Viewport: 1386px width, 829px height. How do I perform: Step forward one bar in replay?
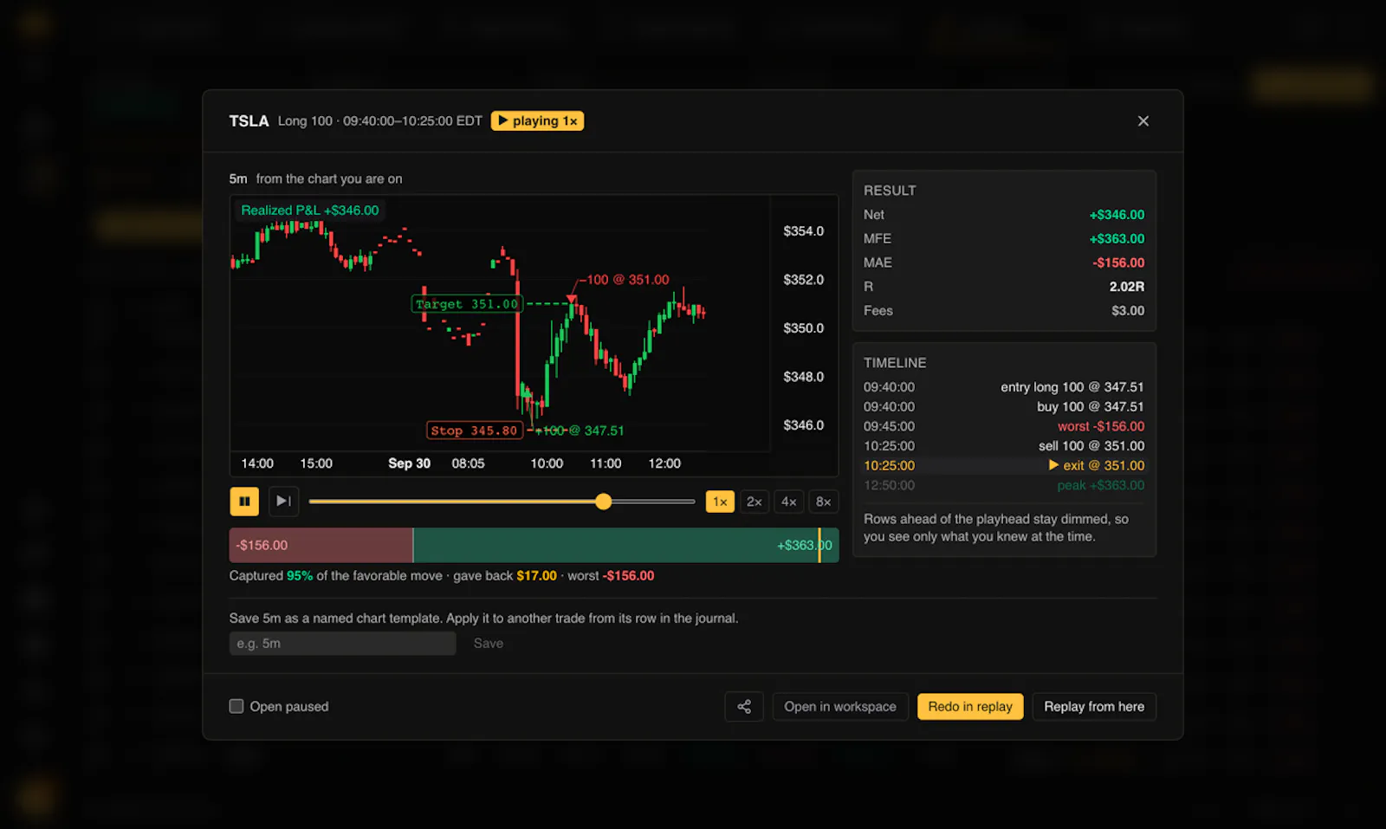pos(283,502)
